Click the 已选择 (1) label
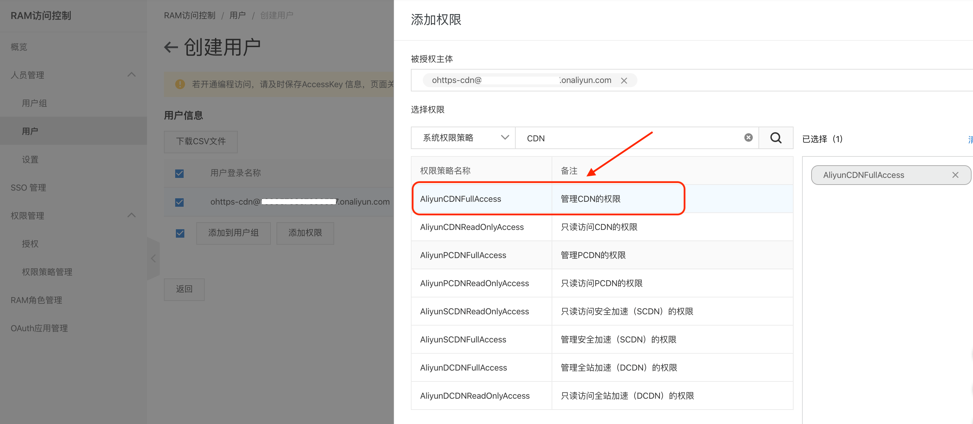Screen dimensions: 973x424 [823, 139]
